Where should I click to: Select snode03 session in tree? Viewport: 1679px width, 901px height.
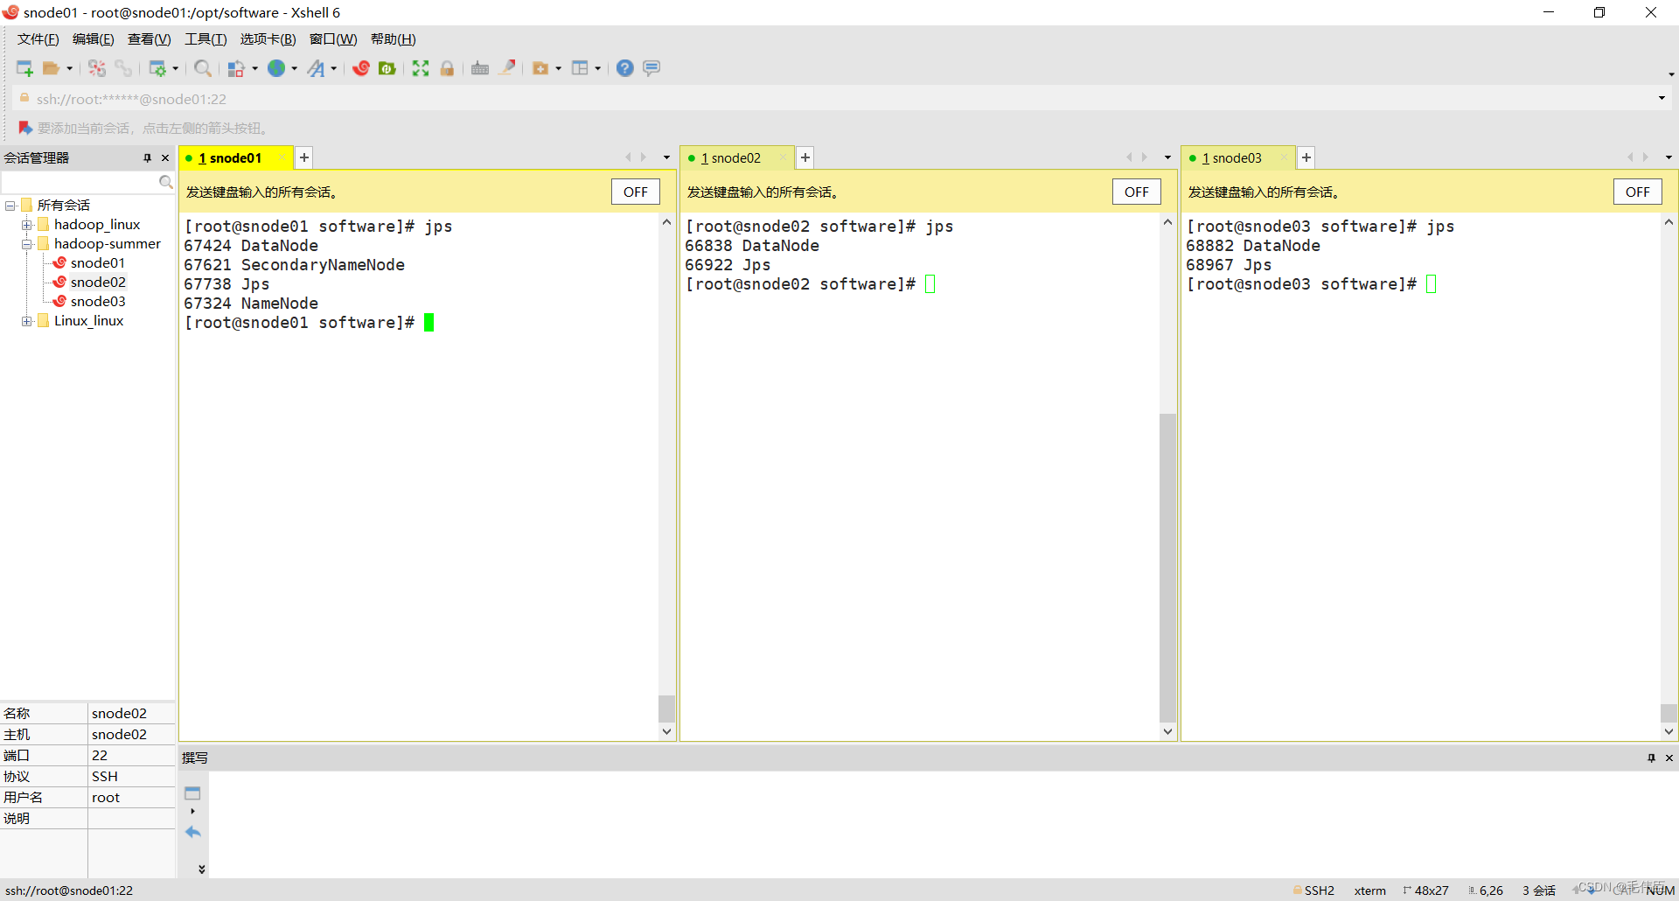click(98, 302)
